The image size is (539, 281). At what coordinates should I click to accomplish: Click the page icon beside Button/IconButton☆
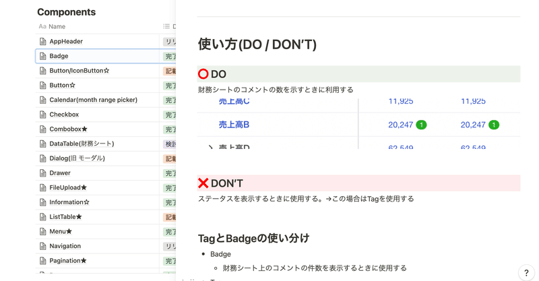tap(42, 71)
